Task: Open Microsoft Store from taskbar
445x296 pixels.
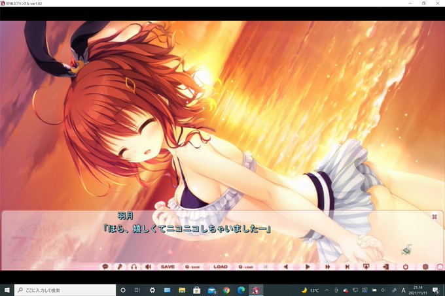Action: point(197,290)
